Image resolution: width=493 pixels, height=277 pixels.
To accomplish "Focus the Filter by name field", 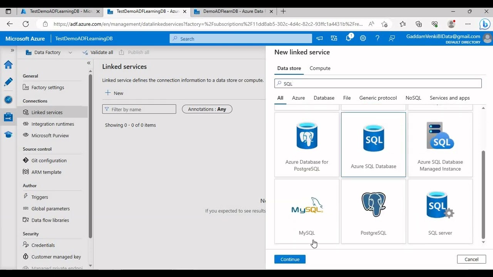I will 139,109.
